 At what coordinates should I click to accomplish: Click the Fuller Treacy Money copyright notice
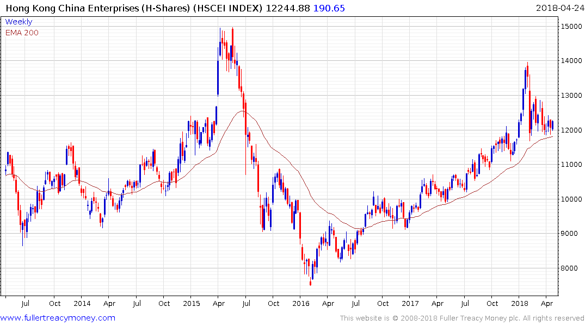click(x=462, y=318)
